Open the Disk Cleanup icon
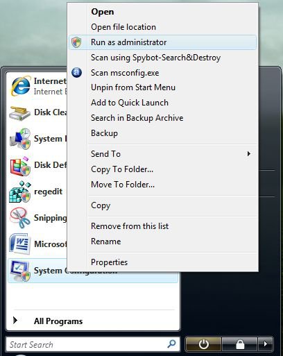Viewport: 283px width, 356px height. coord(19,113)
